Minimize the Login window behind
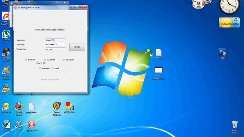This screenshot has width=244, height=137. coord(53,3)
